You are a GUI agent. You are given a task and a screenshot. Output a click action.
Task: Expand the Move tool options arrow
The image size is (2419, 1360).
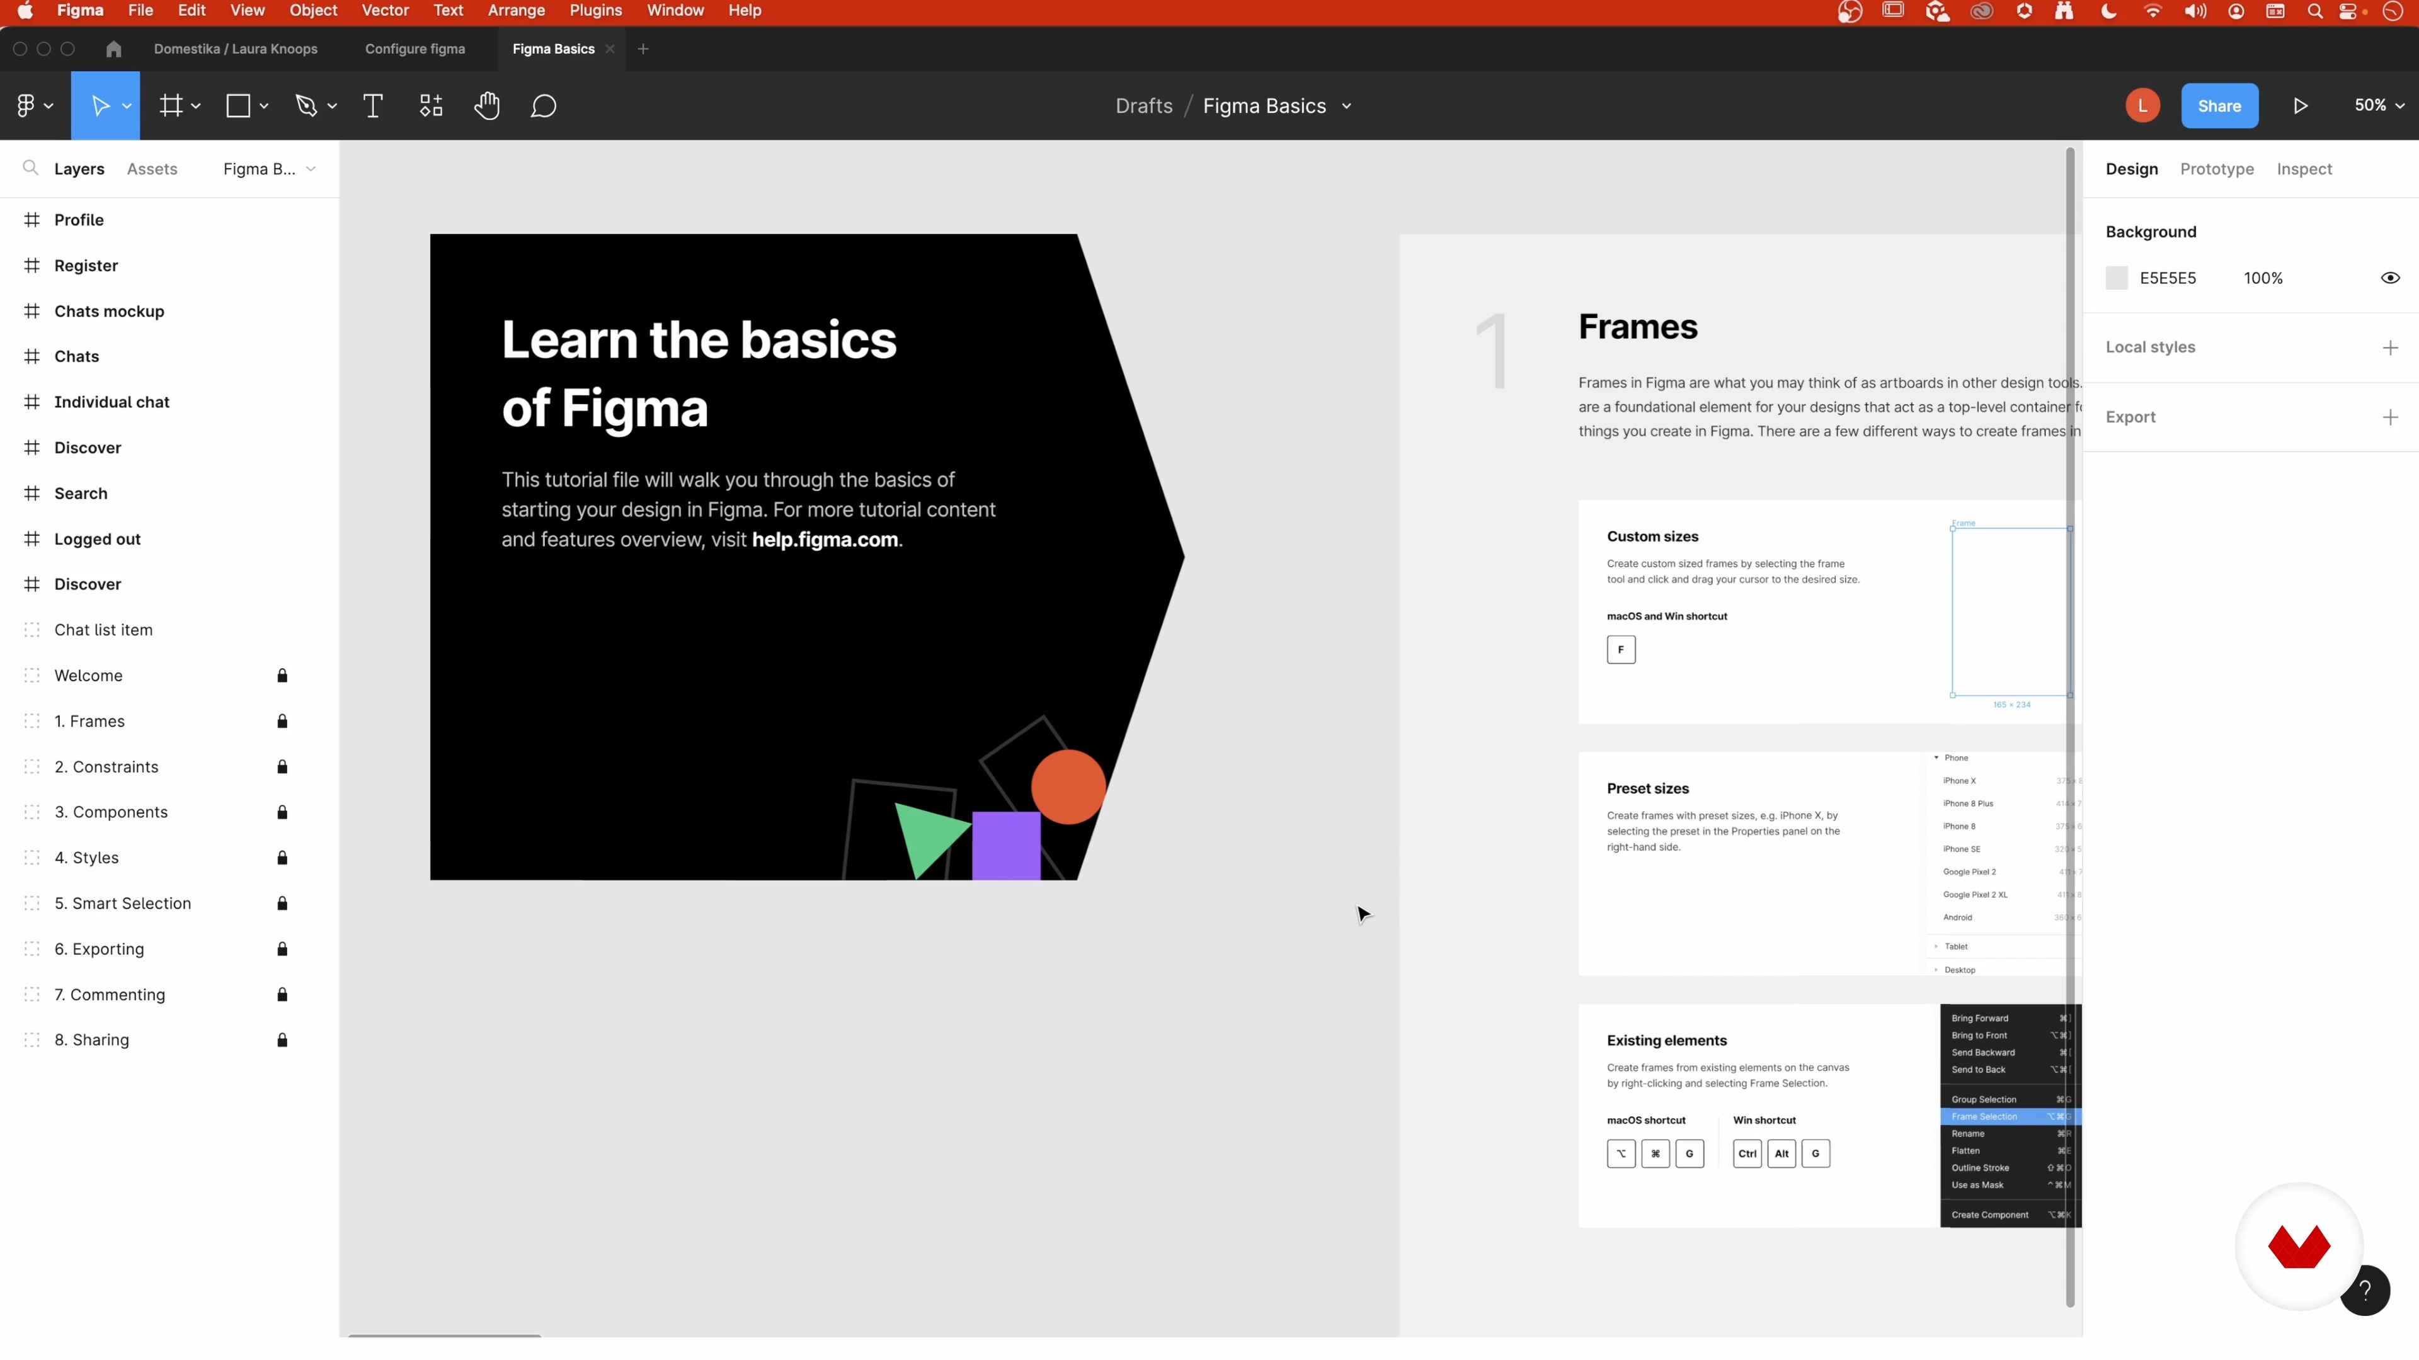[127, 106]
